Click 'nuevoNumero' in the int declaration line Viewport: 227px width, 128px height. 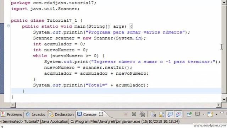click(59, 50)
